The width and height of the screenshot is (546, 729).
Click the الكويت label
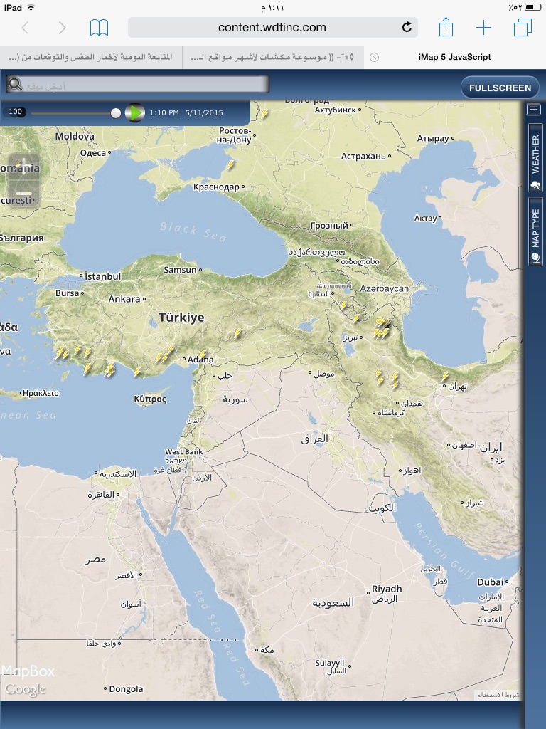coord(382,508)
